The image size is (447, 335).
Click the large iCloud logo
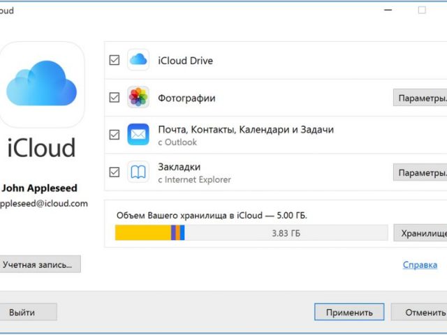pyautogui.click(x=42, y=84)
